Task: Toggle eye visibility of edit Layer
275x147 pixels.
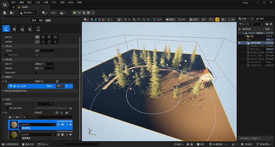Action: [x=18, y=86]
